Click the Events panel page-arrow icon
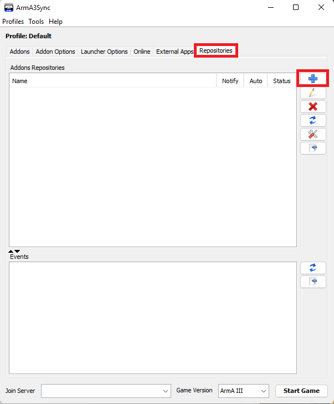 pos(313,282)
